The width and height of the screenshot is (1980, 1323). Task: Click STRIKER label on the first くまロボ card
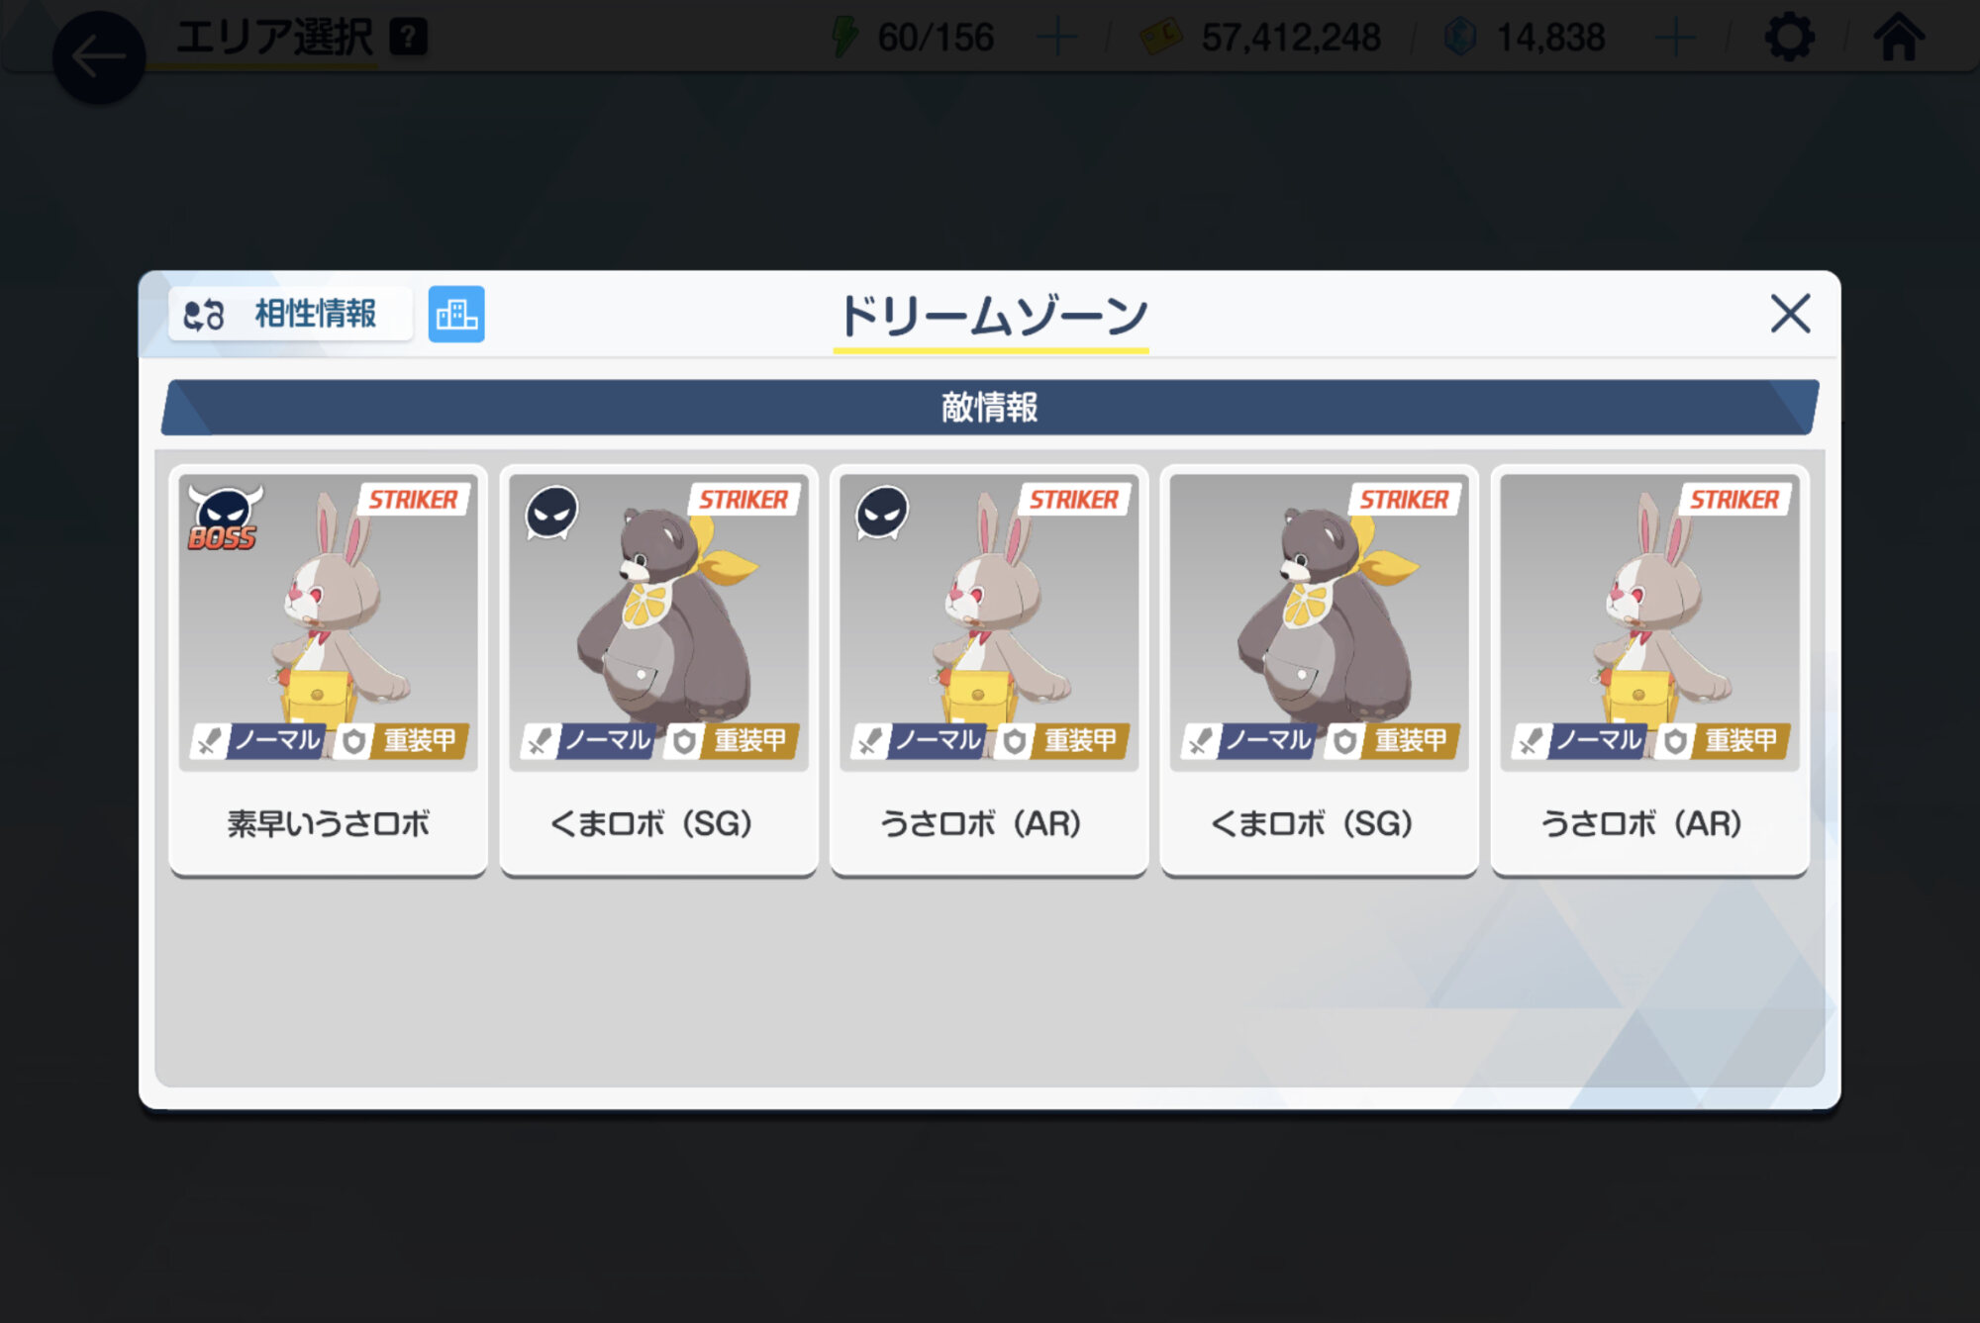[x=743, y=500]
